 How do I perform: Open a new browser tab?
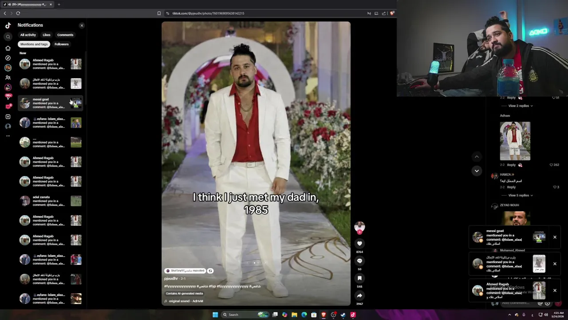click(x=59, y=4)
